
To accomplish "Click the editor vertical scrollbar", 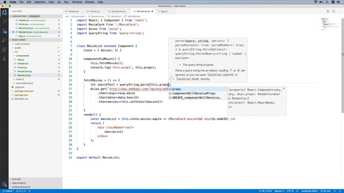I will (343, 65).
